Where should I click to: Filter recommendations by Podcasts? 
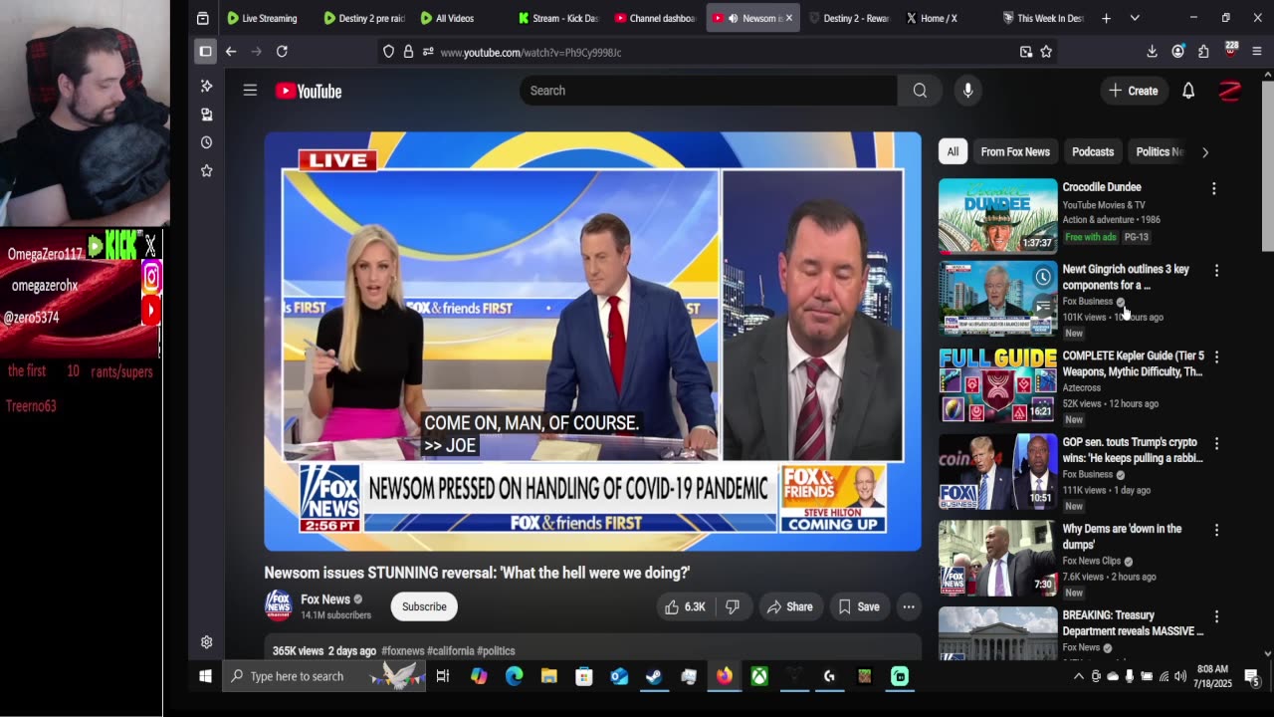click(1093, 151)
